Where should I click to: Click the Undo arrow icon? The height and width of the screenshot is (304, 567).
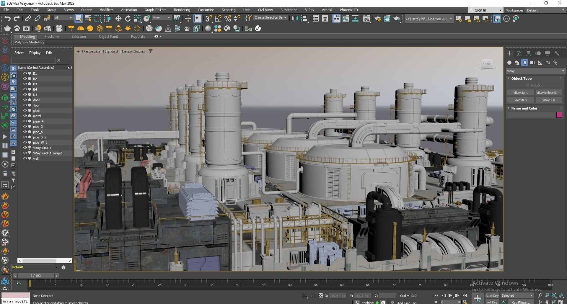pos(7,19)
